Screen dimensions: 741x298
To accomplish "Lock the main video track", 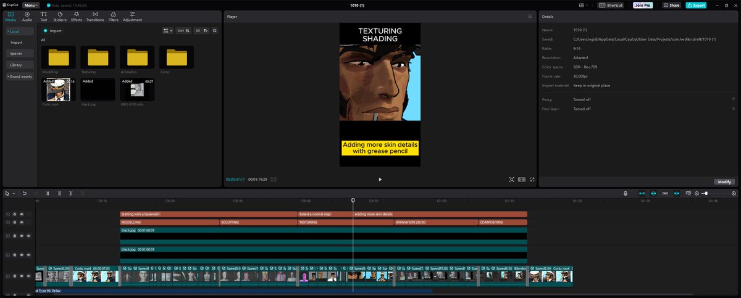I will (15, 276).
